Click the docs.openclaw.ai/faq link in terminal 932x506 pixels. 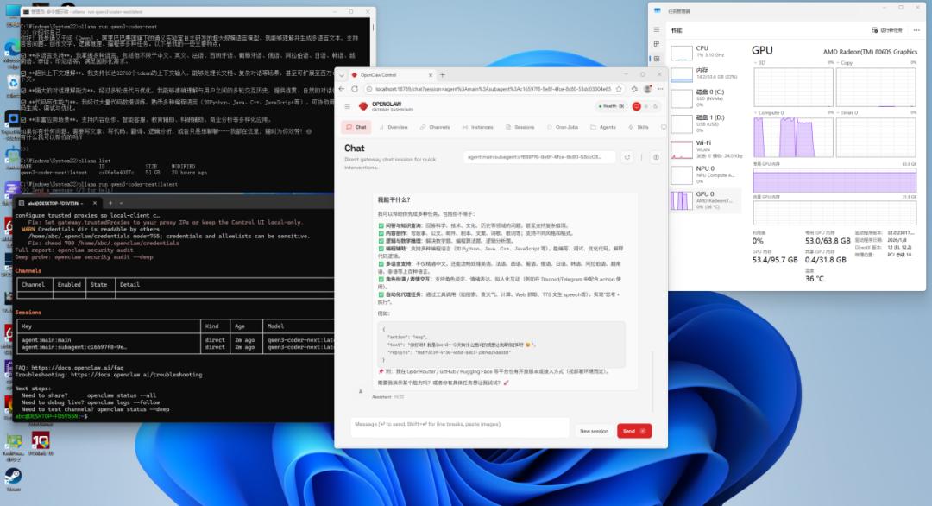pos(78,368)
